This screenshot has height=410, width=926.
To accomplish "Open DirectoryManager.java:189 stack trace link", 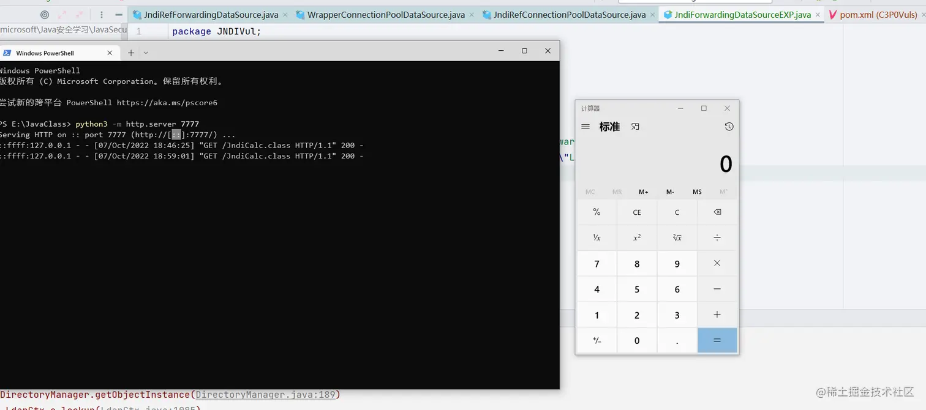I will (266, 395).
